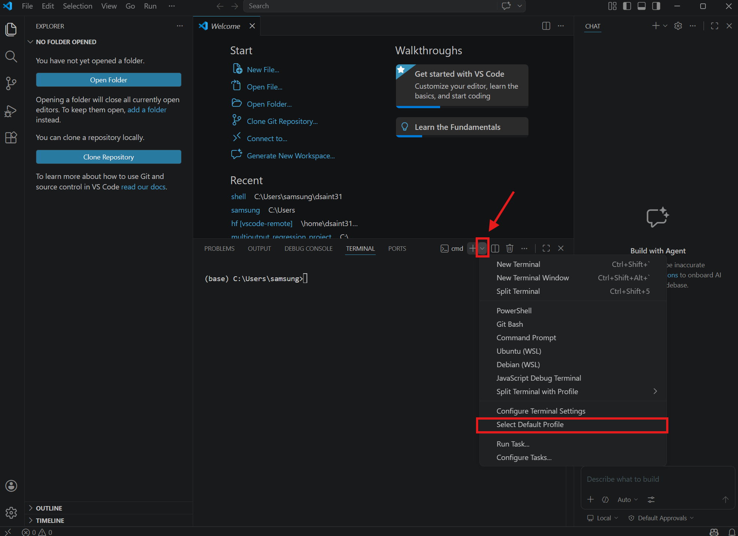738x536 pixels.
Task: Choose Select Default Profile menu entry
Action: click(x=573, y=424)
